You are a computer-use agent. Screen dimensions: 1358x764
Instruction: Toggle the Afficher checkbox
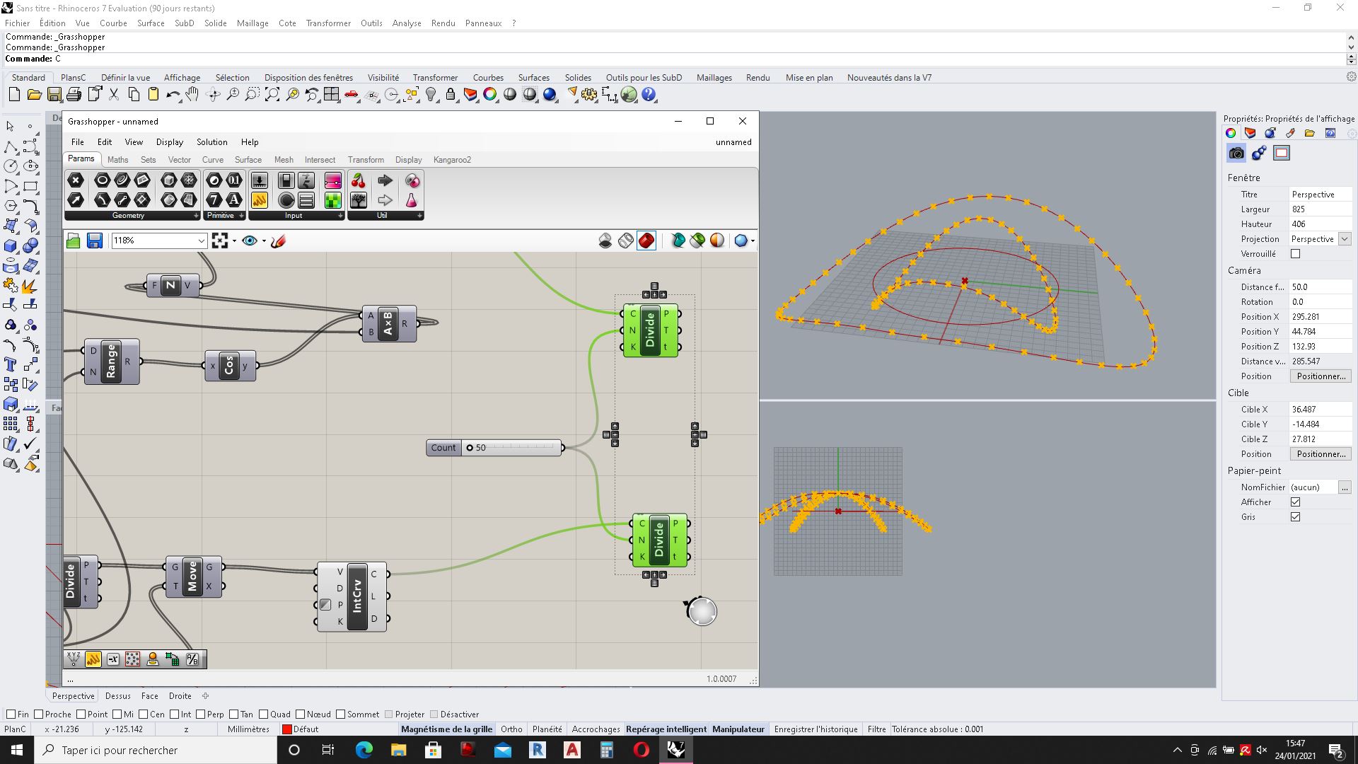pyautogui.click(x=1295, y=502)
